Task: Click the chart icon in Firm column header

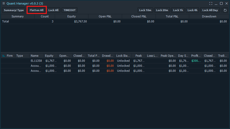Action: pyautogui.click(x=4, y=56)
